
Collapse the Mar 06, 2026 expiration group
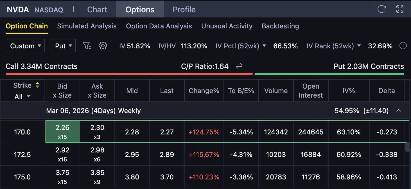[398, 111]
